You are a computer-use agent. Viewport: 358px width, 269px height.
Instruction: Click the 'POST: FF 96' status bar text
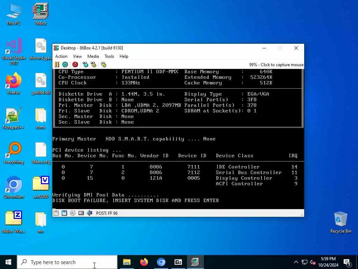(x=107, y=213)
